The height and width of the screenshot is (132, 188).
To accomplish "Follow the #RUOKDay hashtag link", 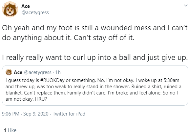I will (x=52, y=80).
